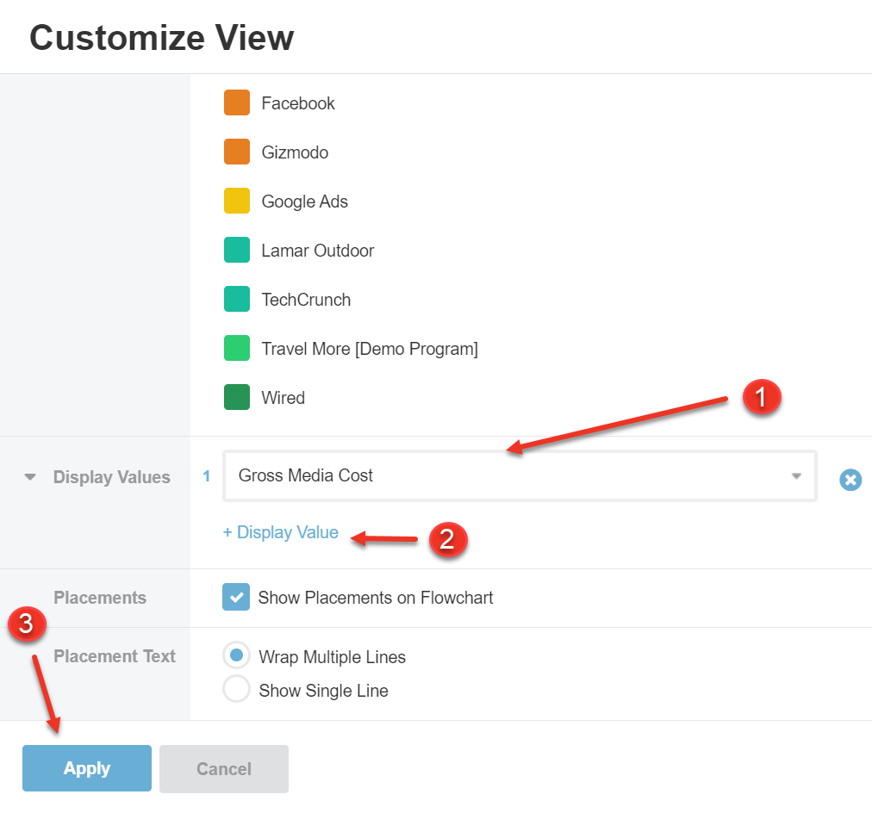This screenshot has height=813, width=872.
Task: Click the Customize View dialog title
Action: 161,38
